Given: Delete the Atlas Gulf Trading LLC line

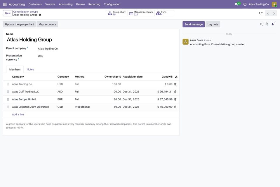Looking at the screenshot, I should click(175, 92).
